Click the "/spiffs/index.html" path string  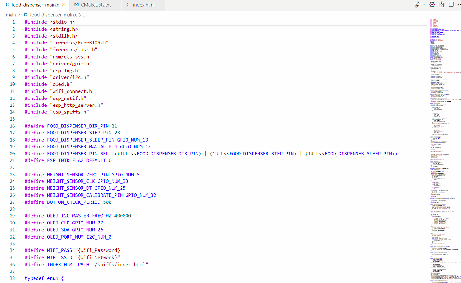pos(120,264)
